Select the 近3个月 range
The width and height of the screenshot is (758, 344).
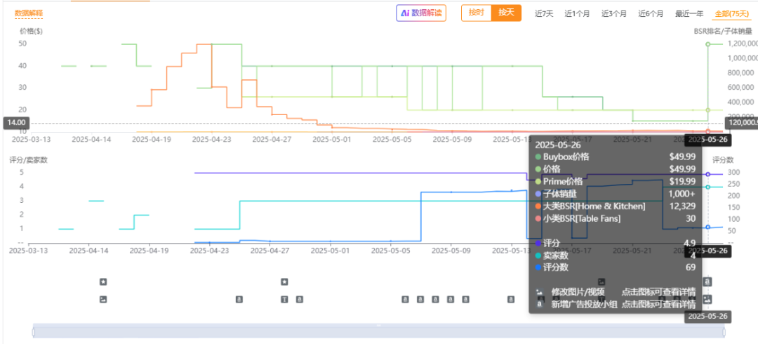click(x=614, y=14)
